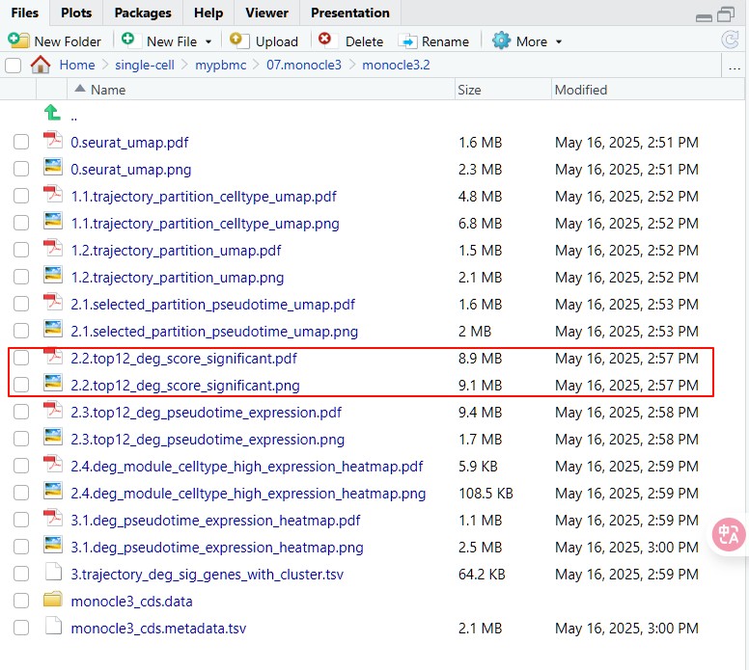Check the box for 2.3.top12_deg_pseudotime_expression.png

[x=21, y=439]
